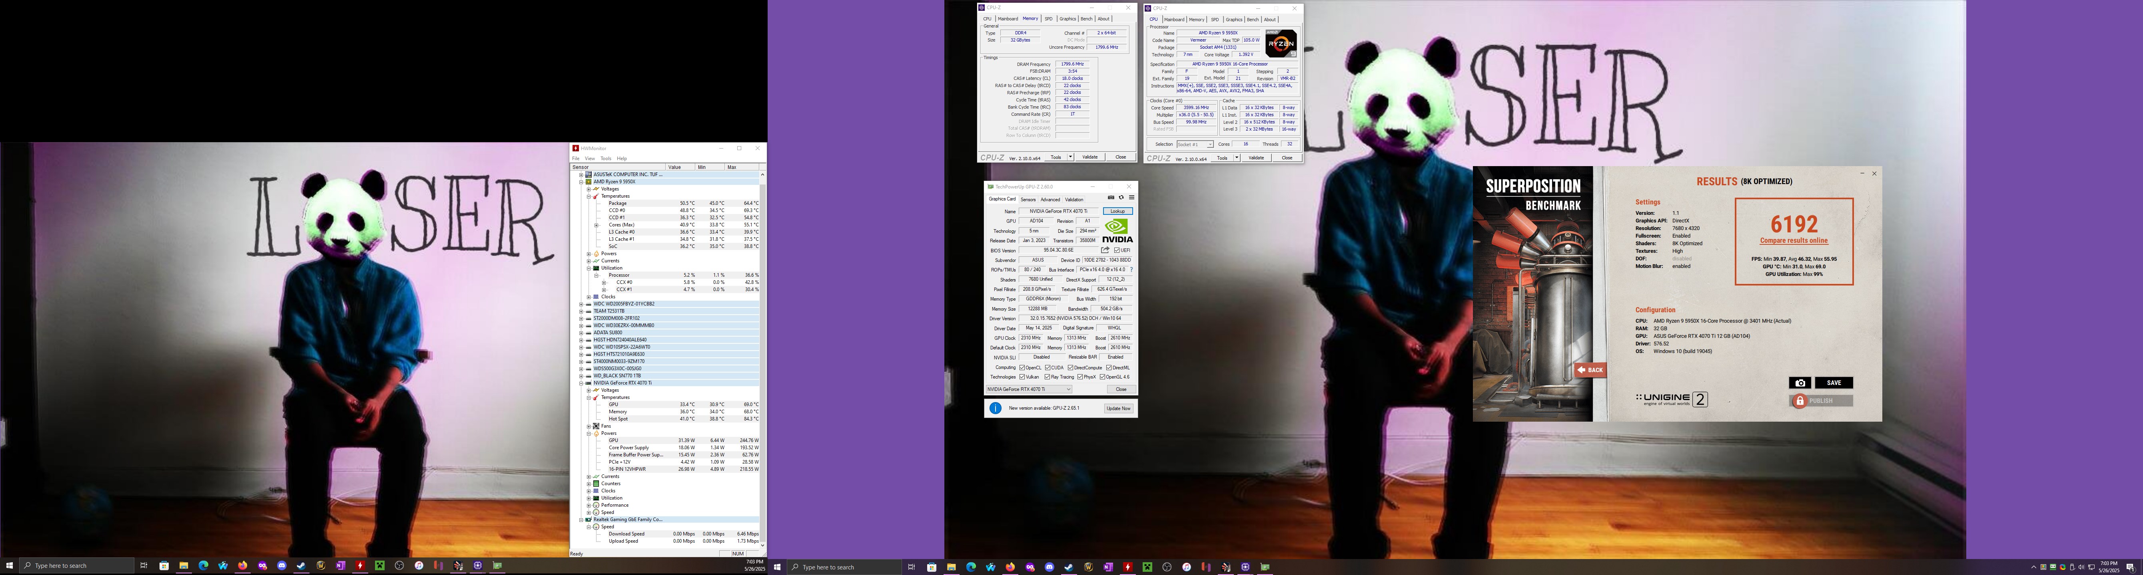Click Compare results online link
Image resolution: width=2143 pixels, height=575 pixels.
click(x=1794, y=241)
